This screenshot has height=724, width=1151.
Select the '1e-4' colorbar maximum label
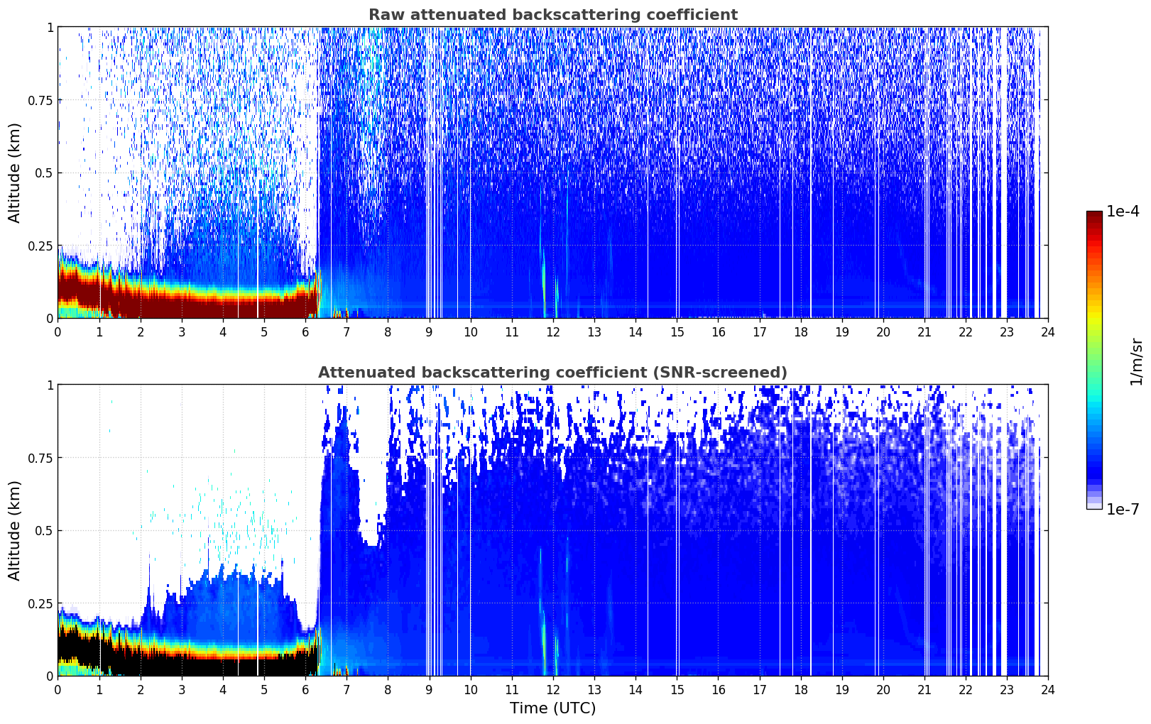click(1123, 212)
